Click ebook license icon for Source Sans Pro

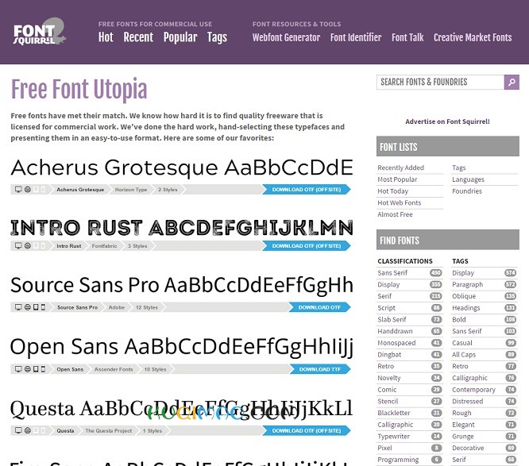36,307
